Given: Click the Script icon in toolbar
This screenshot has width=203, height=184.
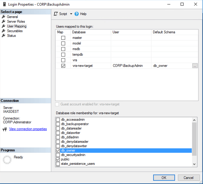Looking at the screenshot, I should tap(56, 14).
